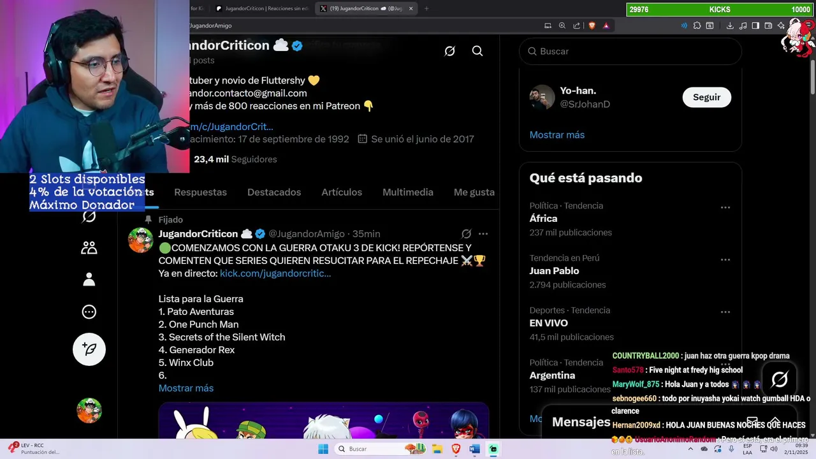Click the install app icon in the address bar
816x459 pixels.
[548, 25]
